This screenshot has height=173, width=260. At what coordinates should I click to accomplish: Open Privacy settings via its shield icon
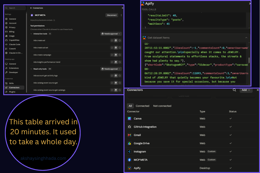[6, 27]
